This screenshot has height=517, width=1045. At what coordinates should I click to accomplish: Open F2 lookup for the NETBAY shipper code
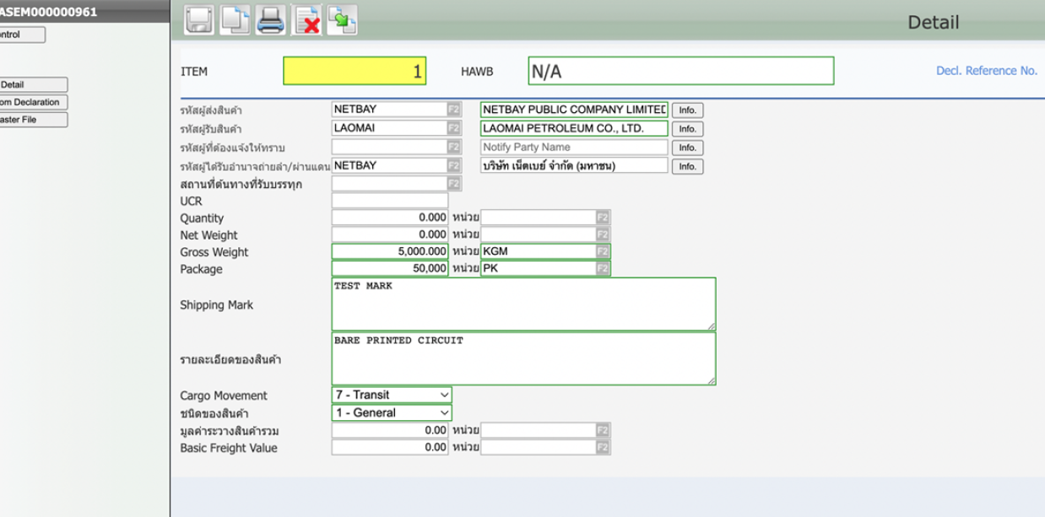tap(454, 110)
